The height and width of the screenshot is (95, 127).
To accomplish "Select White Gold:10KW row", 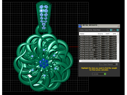I will click(x=98, y=54).
